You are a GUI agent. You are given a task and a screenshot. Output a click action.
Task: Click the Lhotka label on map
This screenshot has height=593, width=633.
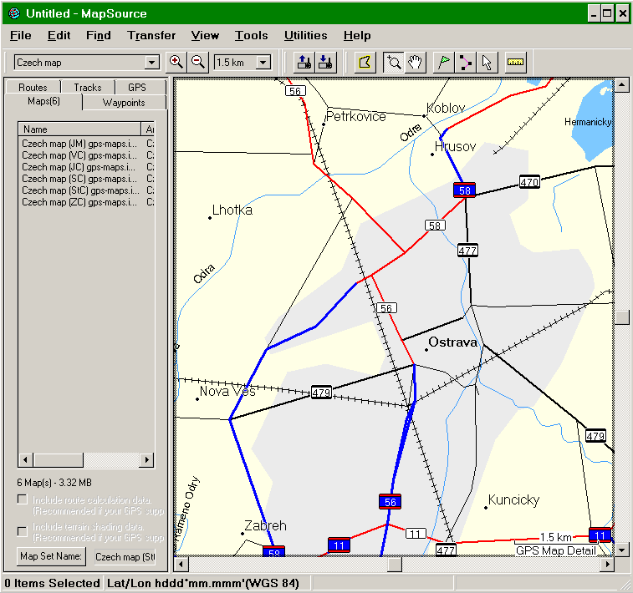(x=232, y=210)
